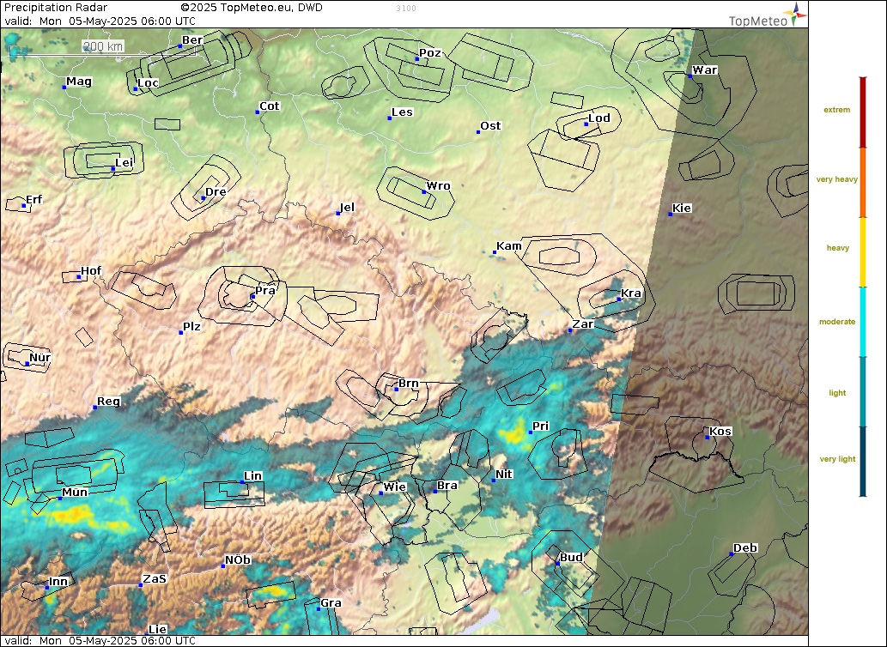Click the Gra city label

pos(331,603)
